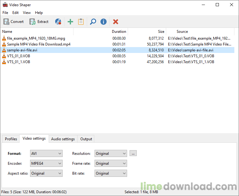Screen dimensions: 239x196
Task: Click the disc burn toolbar icon
Action: [58, 22]
